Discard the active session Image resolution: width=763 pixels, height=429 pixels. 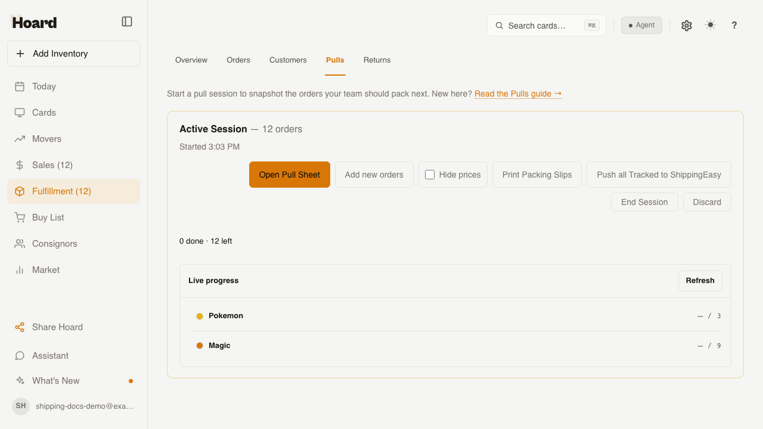click(707, 202)
